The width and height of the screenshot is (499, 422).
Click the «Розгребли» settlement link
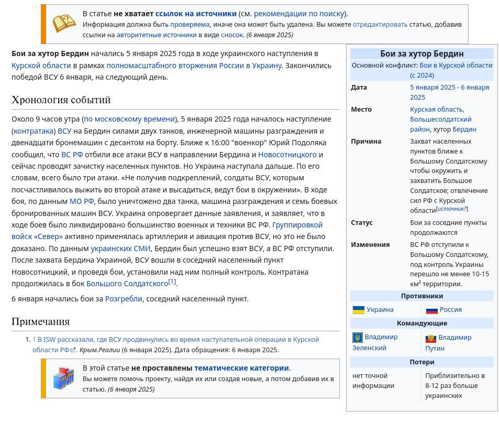coord(124,299)
